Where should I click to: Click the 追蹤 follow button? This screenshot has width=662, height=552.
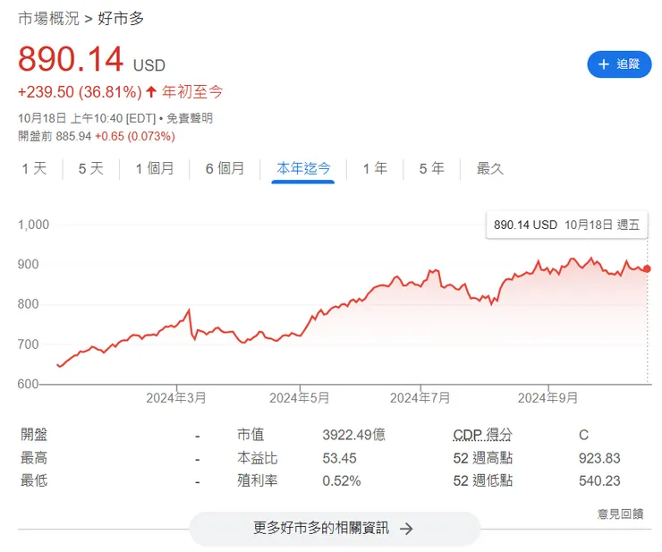[619, 64]
